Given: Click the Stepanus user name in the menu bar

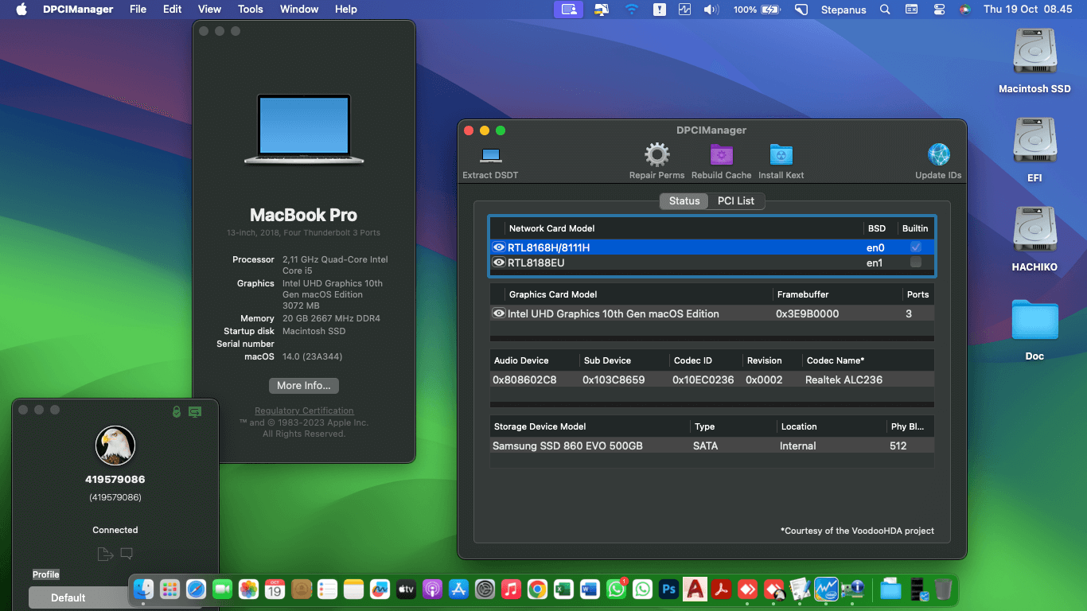Looking at the screenshot, I should (843, 10).
